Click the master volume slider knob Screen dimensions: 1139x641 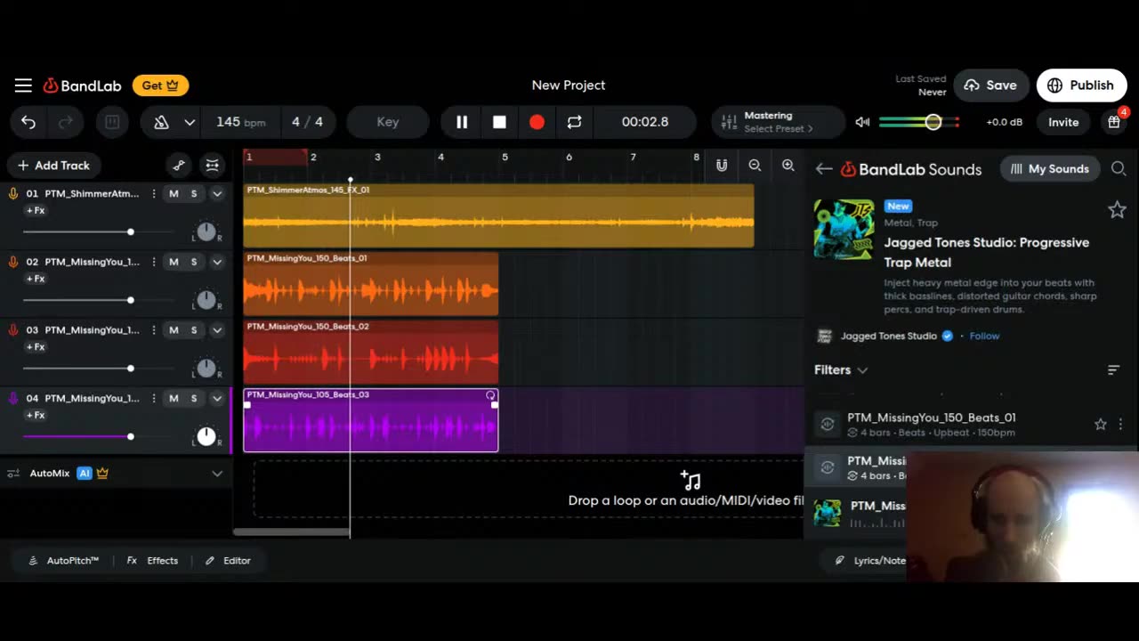[933, 122]
